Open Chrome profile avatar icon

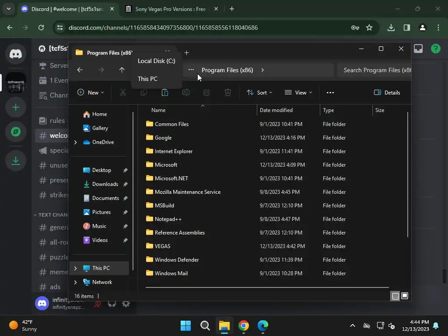click(423, 28)
